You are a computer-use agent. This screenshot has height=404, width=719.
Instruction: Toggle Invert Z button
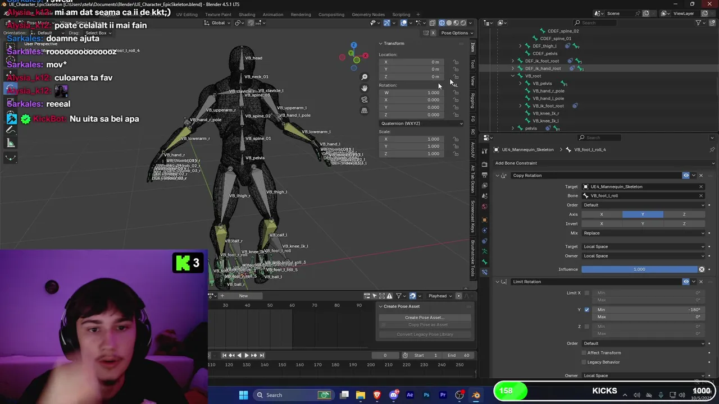point(684,224)
